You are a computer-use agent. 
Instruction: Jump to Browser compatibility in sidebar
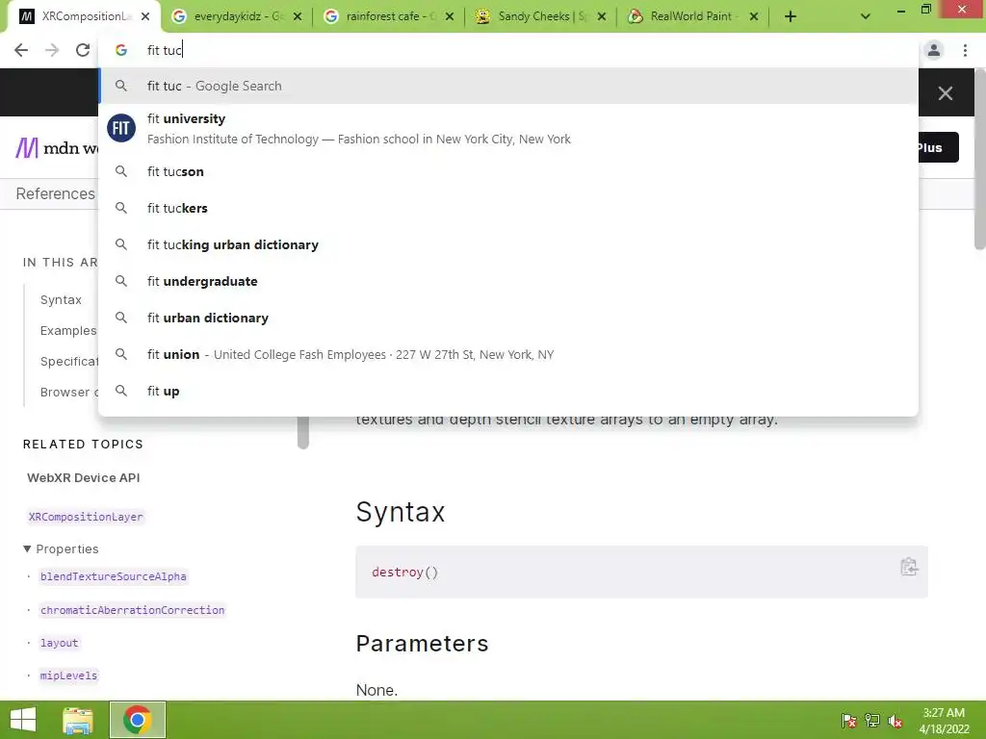(69, 393)
